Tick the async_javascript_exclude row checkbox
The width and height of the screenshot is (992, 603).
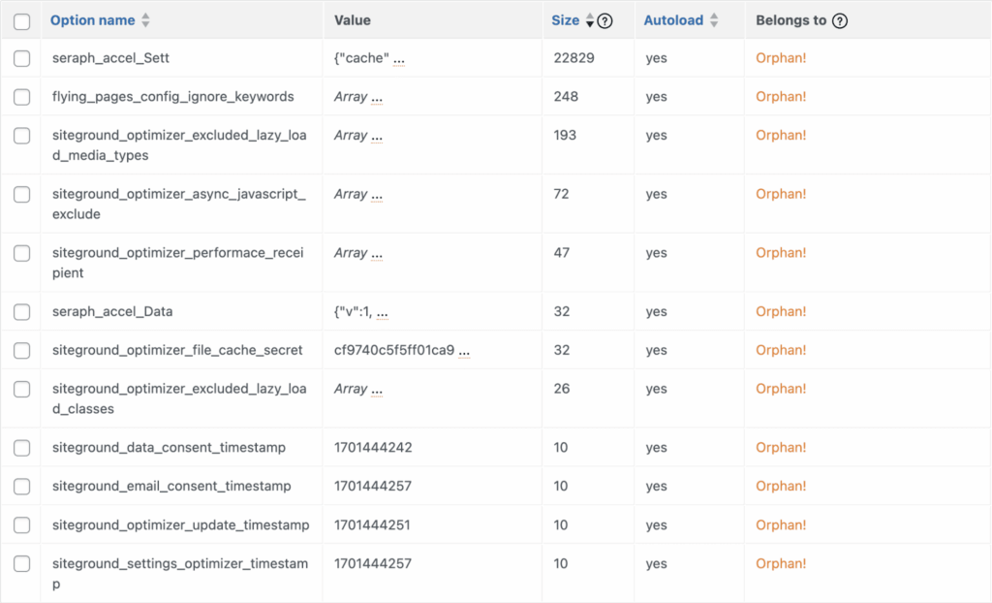(x=22, y=195)
